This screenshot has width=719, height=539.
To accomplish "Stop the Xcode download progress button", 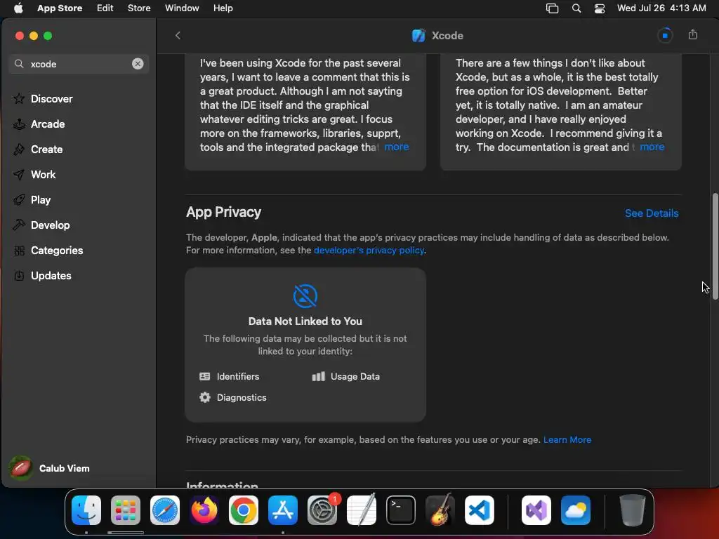I will tap(665, 35).
